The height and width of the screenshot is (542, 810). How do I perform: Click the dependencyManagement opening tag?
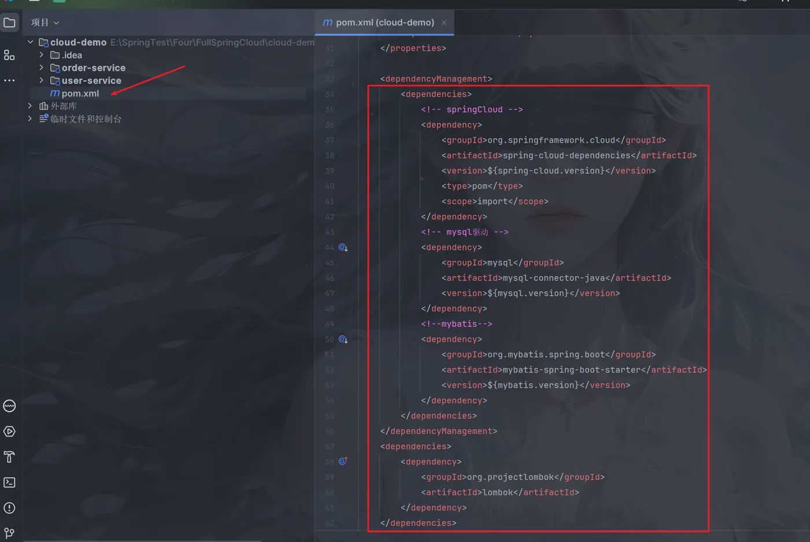click(x=436, y=79)
